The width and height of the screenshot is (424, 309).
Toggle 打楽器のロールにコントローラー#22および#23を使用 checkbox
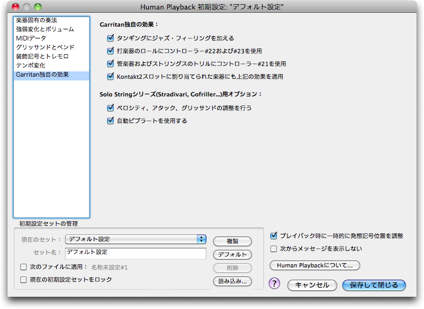[x=110, y=51]
